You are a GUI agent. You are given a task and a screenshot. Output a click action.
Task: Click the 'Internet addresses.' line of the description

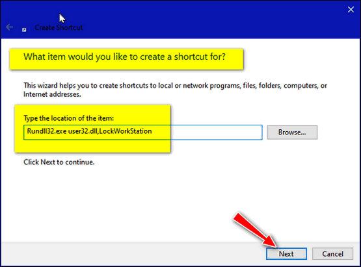pyautogui.click(x=52, y=94)
